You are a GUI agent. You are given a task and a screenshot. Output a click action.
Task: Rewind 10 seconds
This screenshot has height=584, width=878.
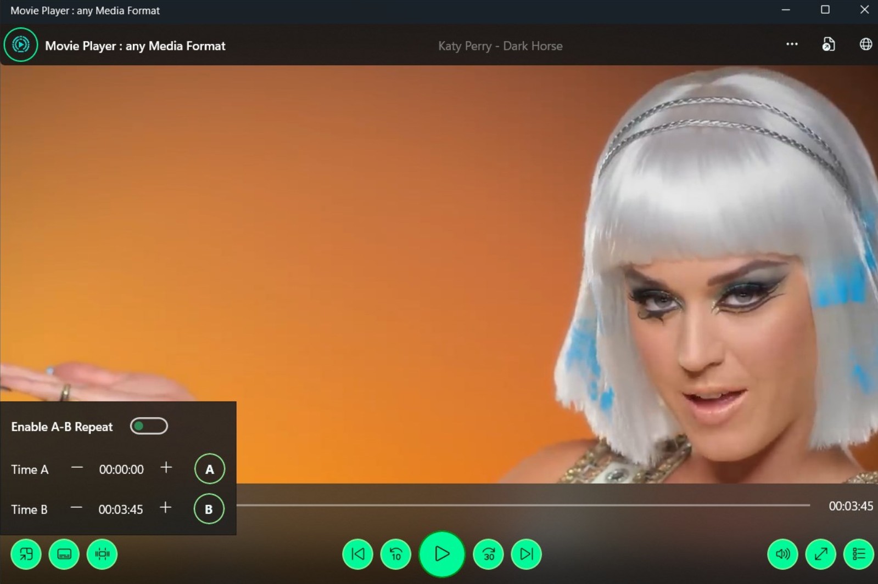tap(396, 554)
